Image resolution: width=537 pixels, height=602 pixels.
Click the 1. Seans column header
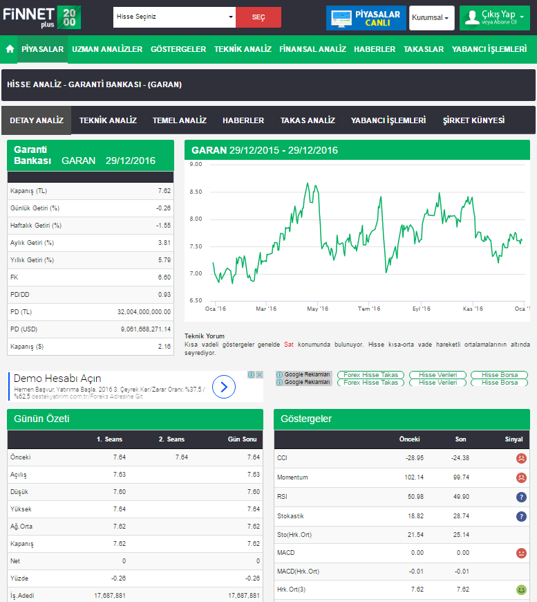click(x=109, y=439)
